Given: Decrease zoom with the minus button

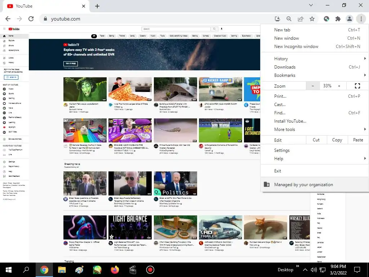Looking at the screenshot, I should 313,86.
